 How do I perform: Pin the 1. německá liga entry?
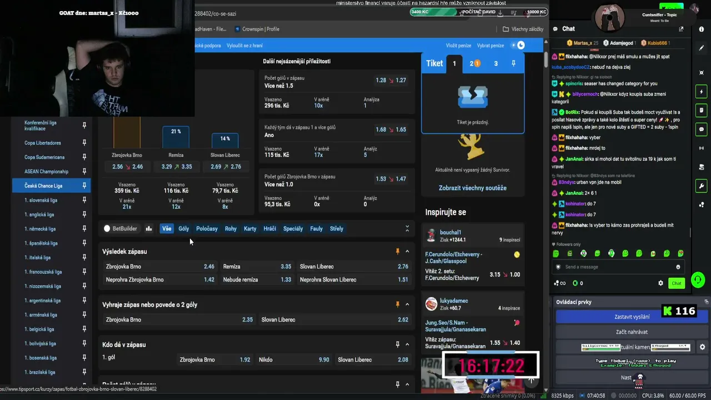click(x=84, y=229)
